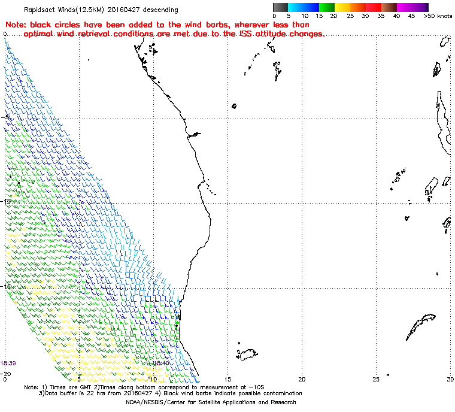This screenshot has width=455, height=412.
Task: Click the '20' longitude axis label at bottom
Action: [302, 379]
